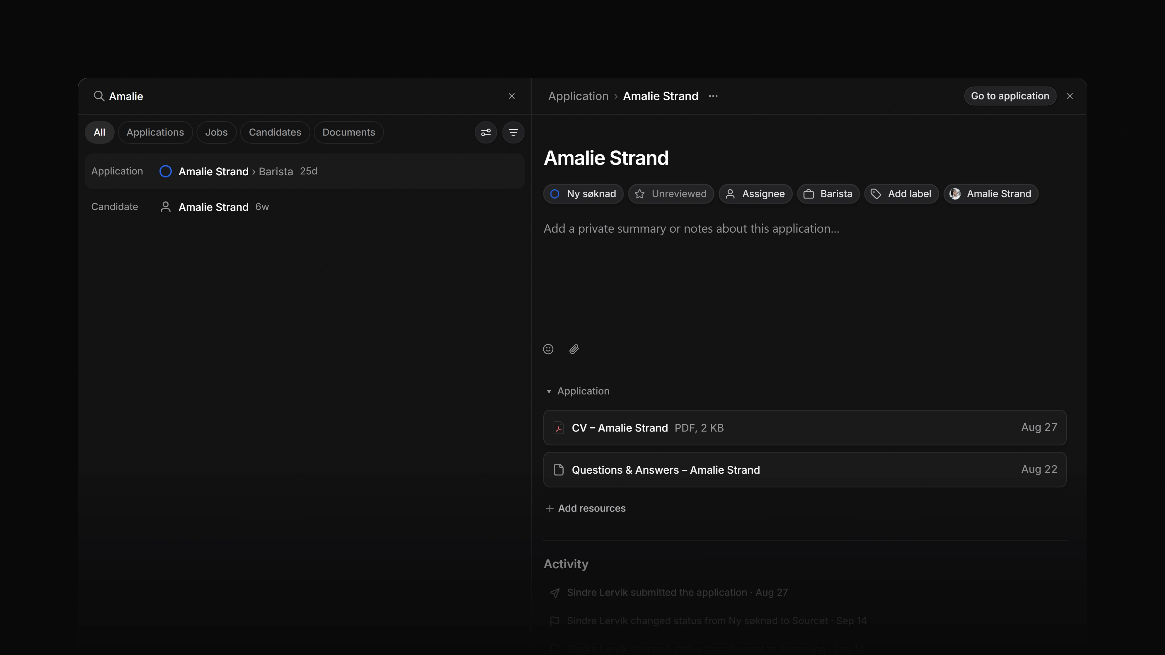Screen dimensions: 1165x655
Task: Open the Ny søknad status dropdown
Action: pos(583,194)
